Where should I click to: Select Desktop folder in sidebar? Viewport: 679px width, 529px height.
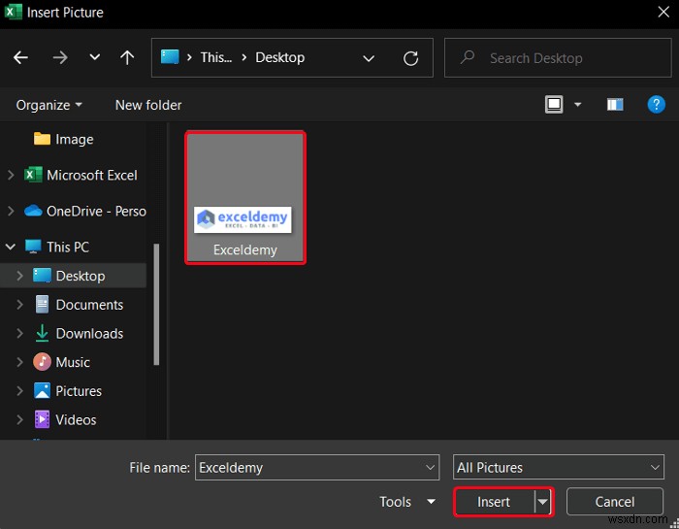pos(69,276)
